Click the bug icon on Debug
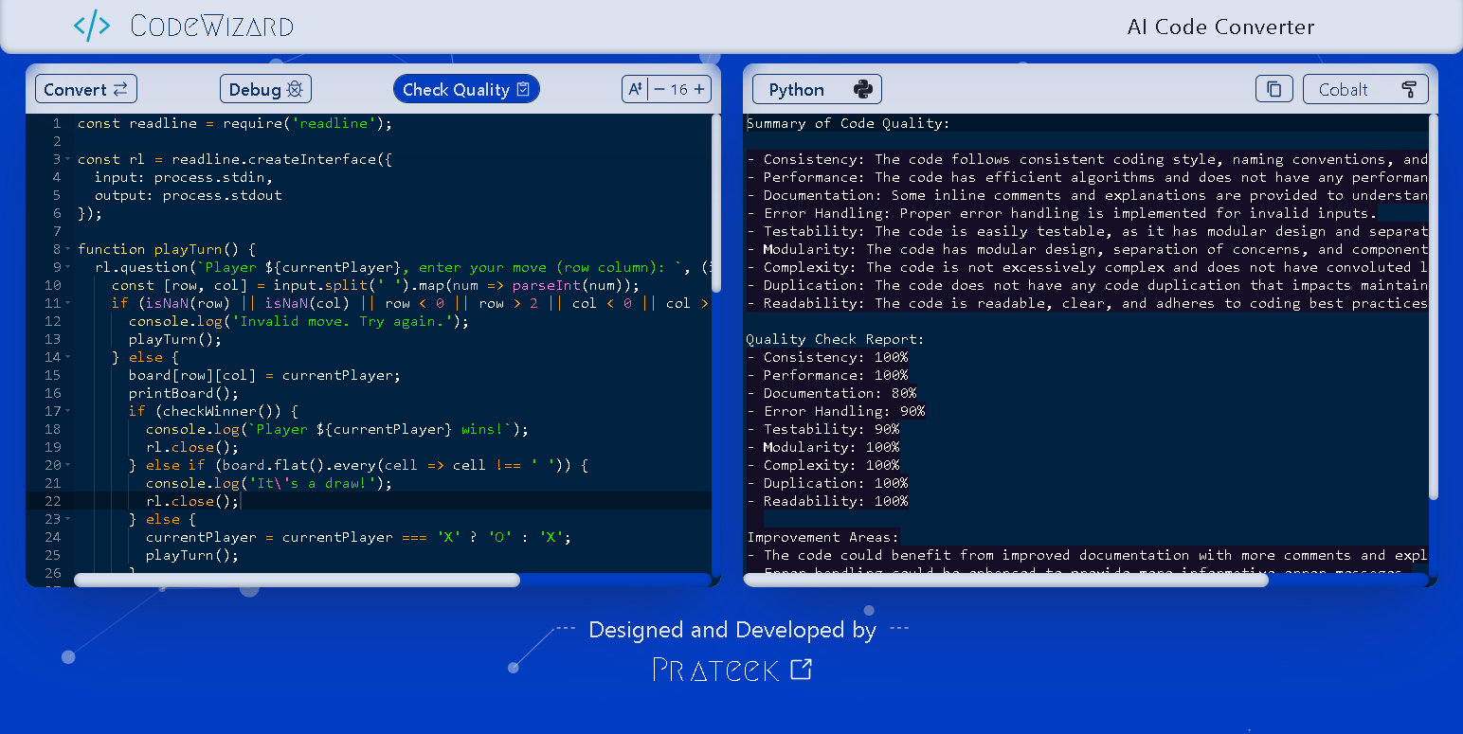Image resolution: width=1463 pixels, height=734 pixels. 295,89
